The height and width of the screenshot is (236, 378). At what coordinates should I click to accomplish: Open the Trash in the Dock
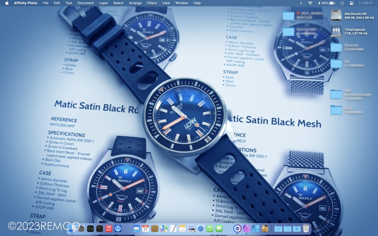tap(306, 229)
